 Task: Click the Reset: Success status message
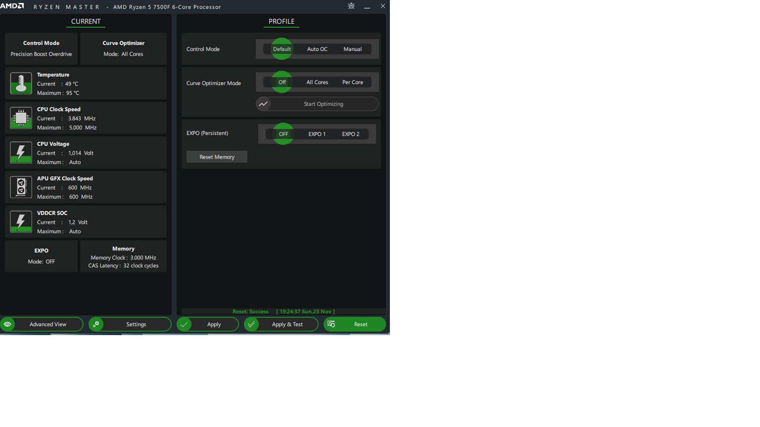click(x=250, y=311)
